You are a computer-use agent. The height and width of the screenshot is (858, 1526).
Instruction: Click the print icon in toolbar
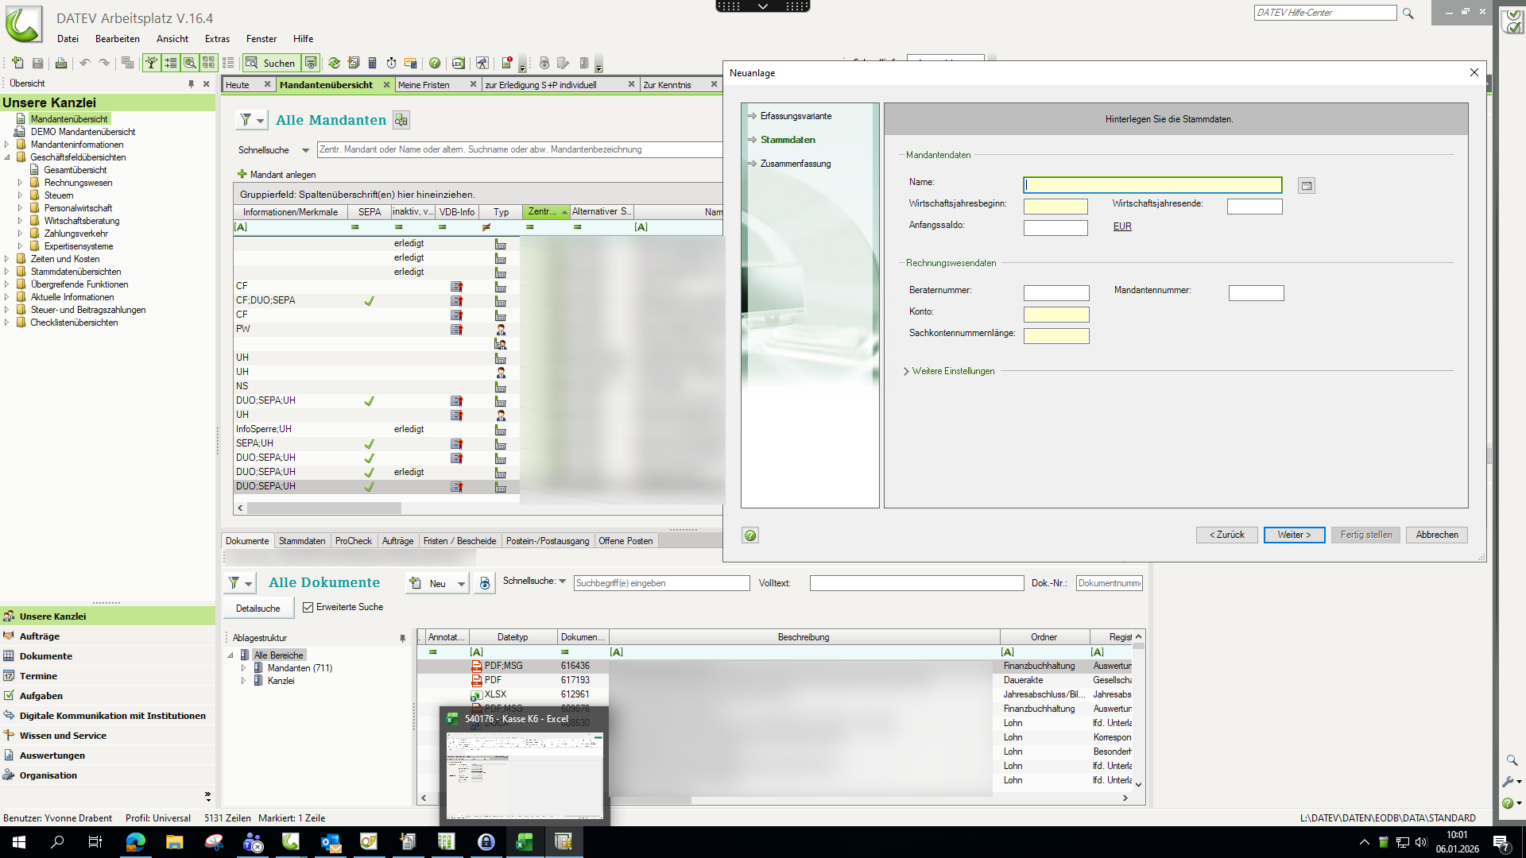click(60, 63)
